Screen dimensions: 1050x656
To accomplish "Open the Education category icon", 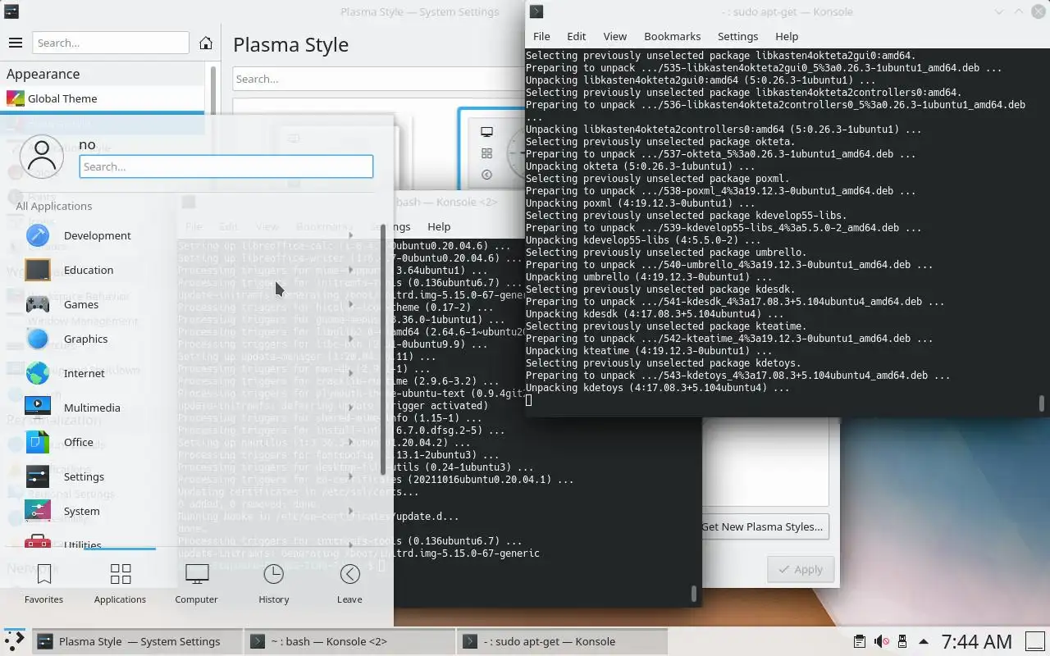I will (38, 270).
